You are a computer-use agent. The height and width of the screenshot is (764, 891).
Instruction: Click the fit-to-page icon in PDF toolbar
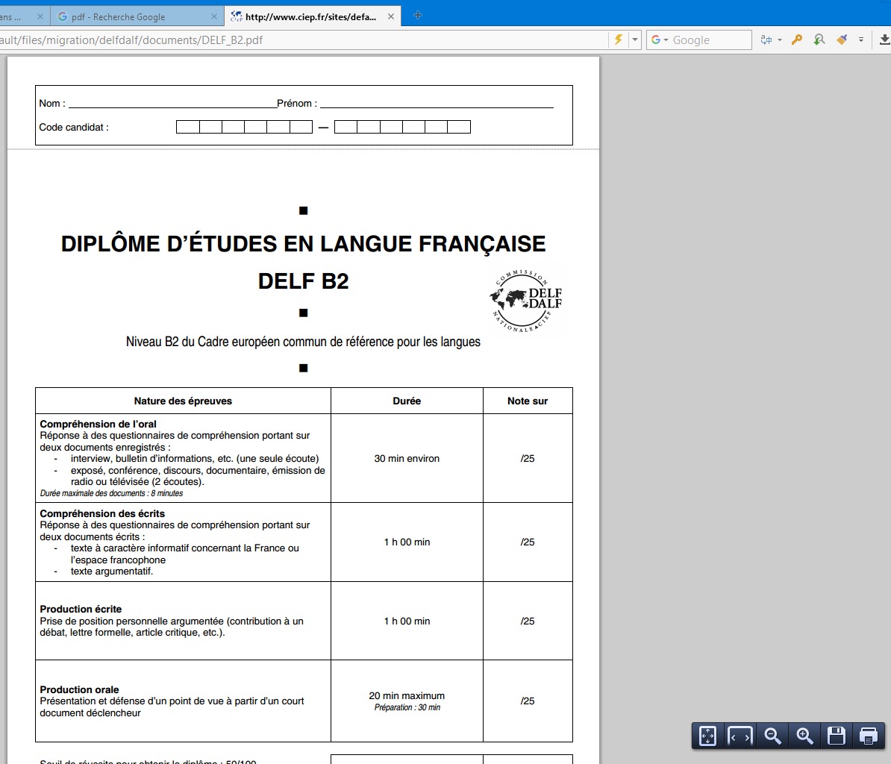(x=707, y=736)
